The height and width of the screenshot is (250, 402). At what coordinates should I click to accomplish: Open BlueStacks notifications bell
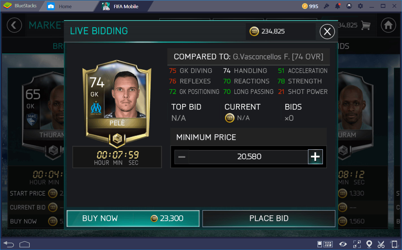click(x=338, y=6)
